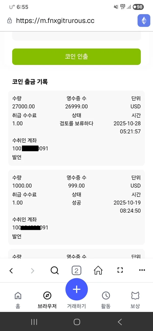Screen dimensions: 153x331
Task: Tap the browser home house icon
Action: click(x=98, y=270)
